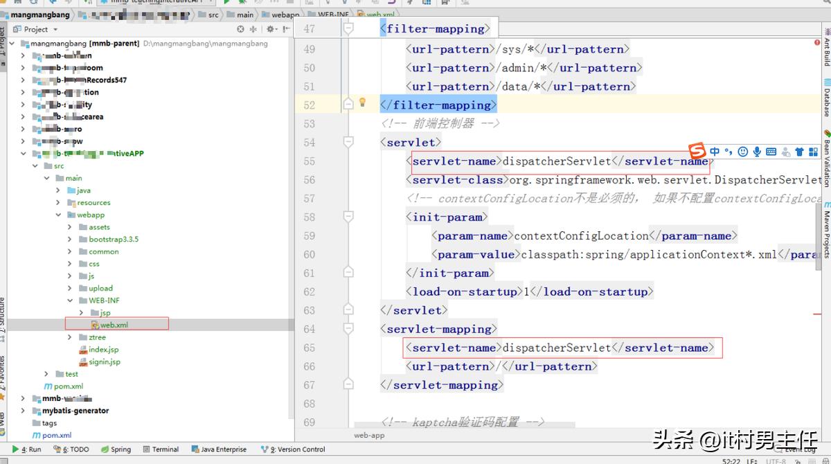Viewport: 831px width, 464px height.
Task: Select the assets folder
Action: click(93, 227)
